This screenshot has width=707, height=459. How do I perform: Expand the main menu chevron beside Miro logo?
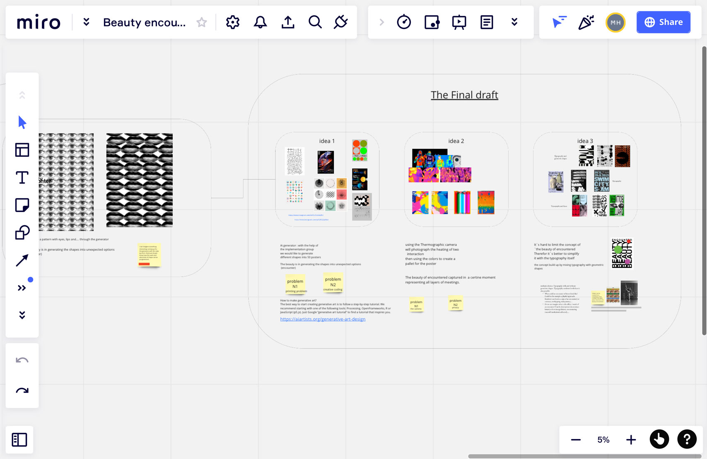coord(86,22)
